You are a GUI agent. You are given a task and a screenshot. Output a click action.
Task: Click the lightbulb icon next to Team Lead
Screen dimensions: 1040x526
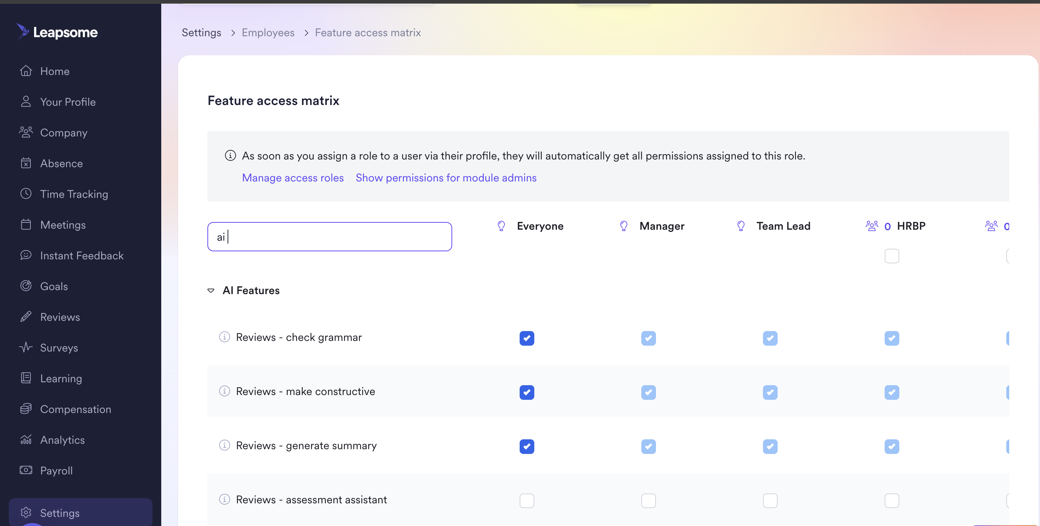(741, 226)
